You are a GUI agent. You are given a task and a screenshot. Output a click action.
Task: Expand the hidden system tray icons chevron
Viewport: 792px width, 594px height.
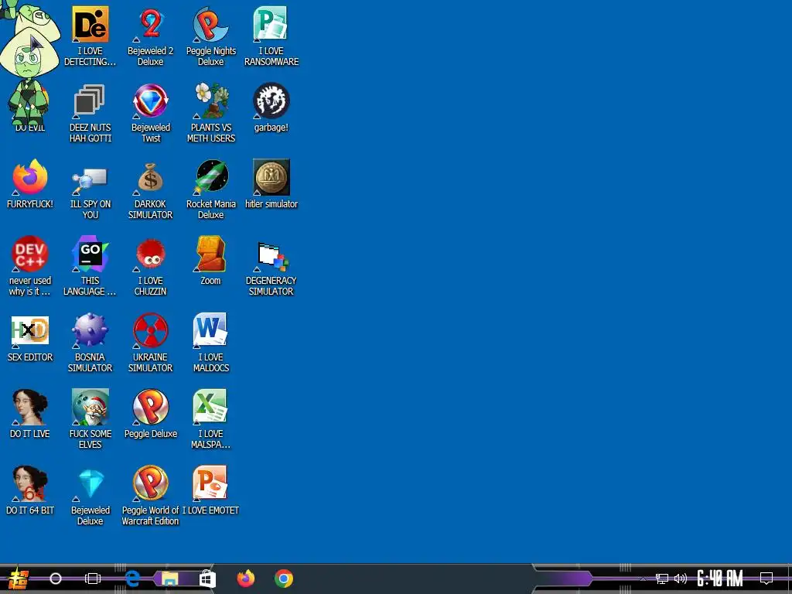643,579
